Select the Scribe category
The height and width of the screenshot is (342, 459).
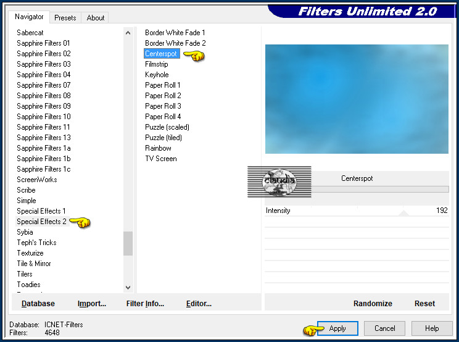(26, 190)
